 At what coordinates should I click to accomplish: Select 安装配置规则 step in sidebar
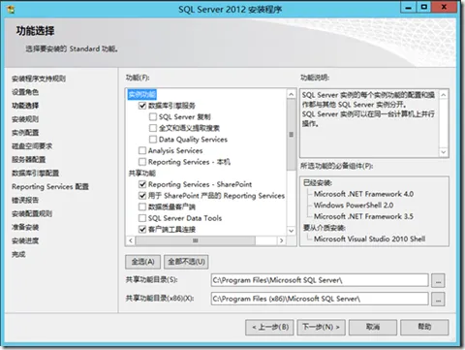click(x=32, y=213)
